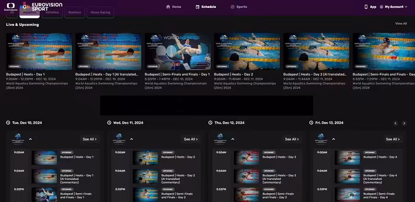Click 'Heats - Day 4 (AI translated Commentary)' schedule title
Viewport: 415px width, 202px height.
point(380,178)
